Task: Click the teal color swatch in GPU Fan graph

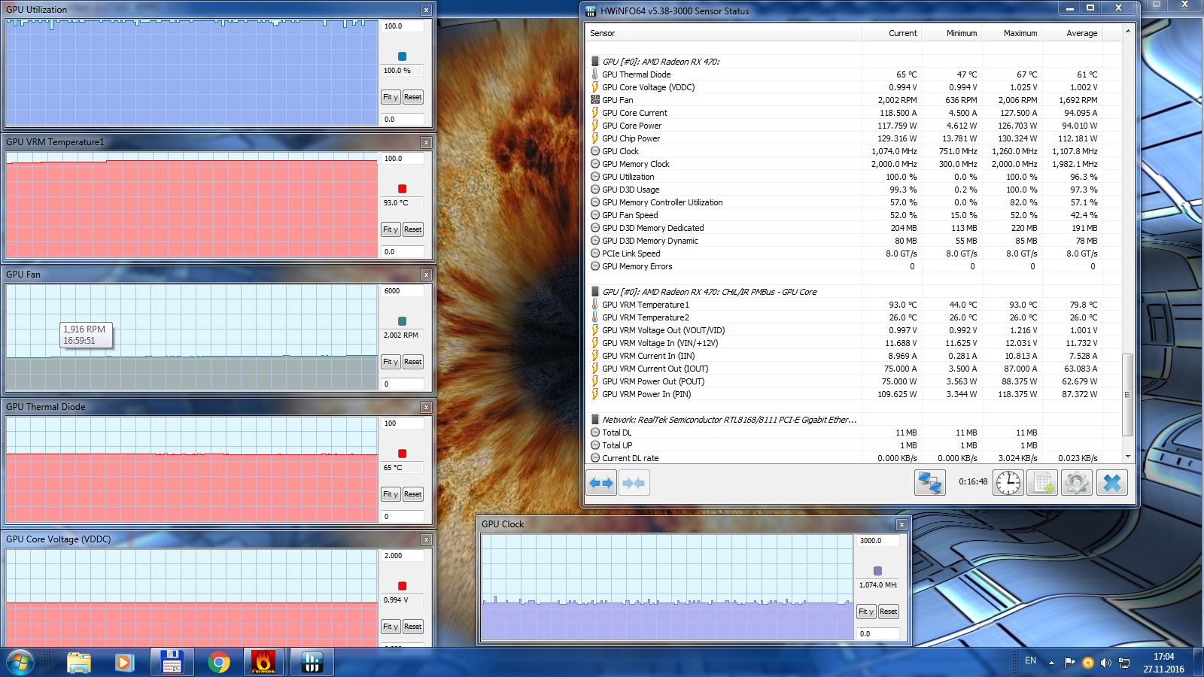Action: [x=402, y=321]
